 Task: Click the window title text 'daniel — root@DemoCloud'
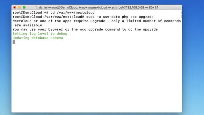58,7
